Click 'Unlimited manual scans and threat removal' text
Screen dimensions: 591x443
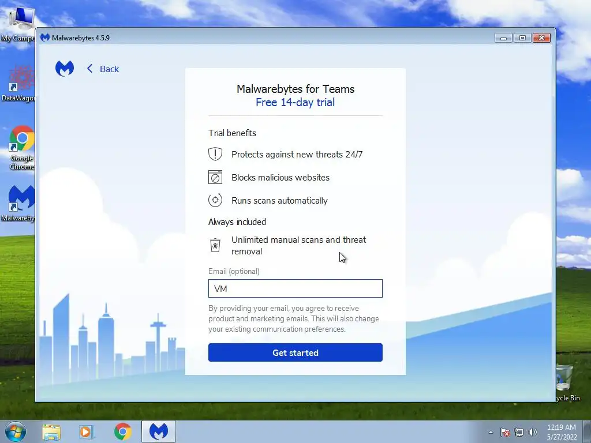298,246
